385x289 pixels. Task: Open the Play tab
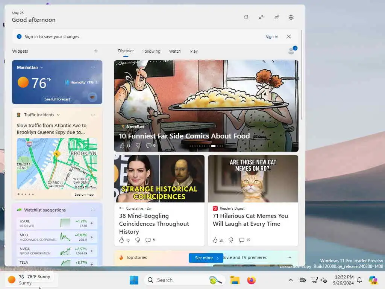coord(194,51)
